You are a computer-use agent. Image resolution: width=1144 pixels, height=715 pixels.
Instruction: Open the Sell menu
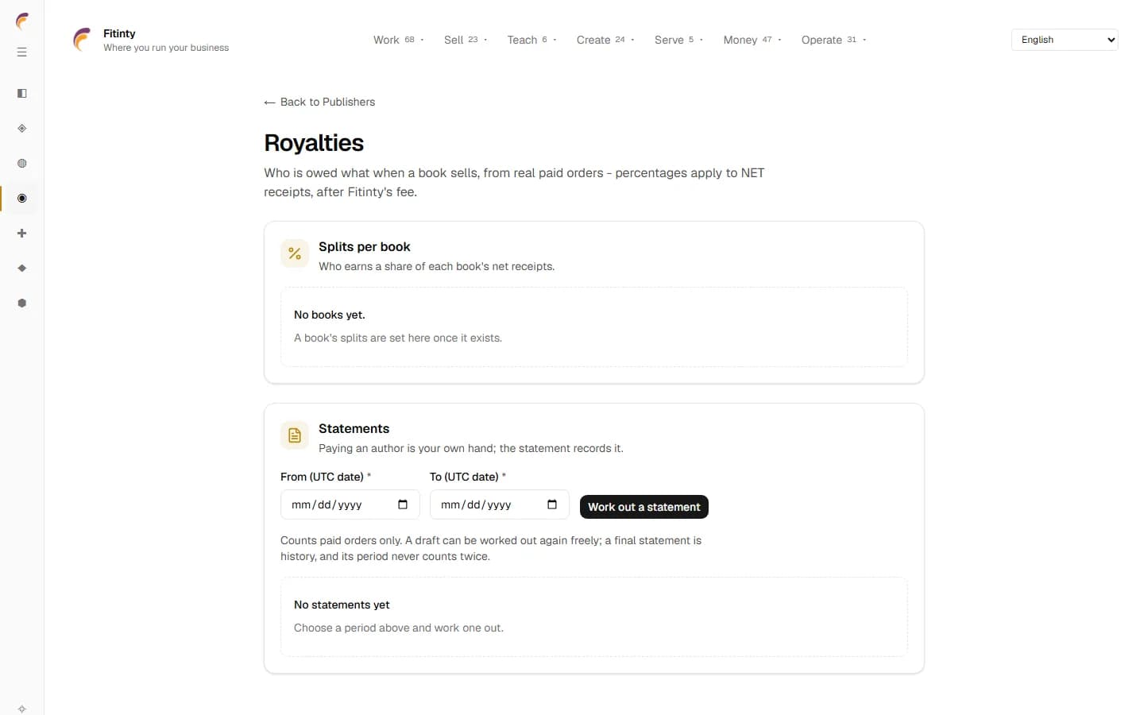pyautogui.click(x=466, y=40)
